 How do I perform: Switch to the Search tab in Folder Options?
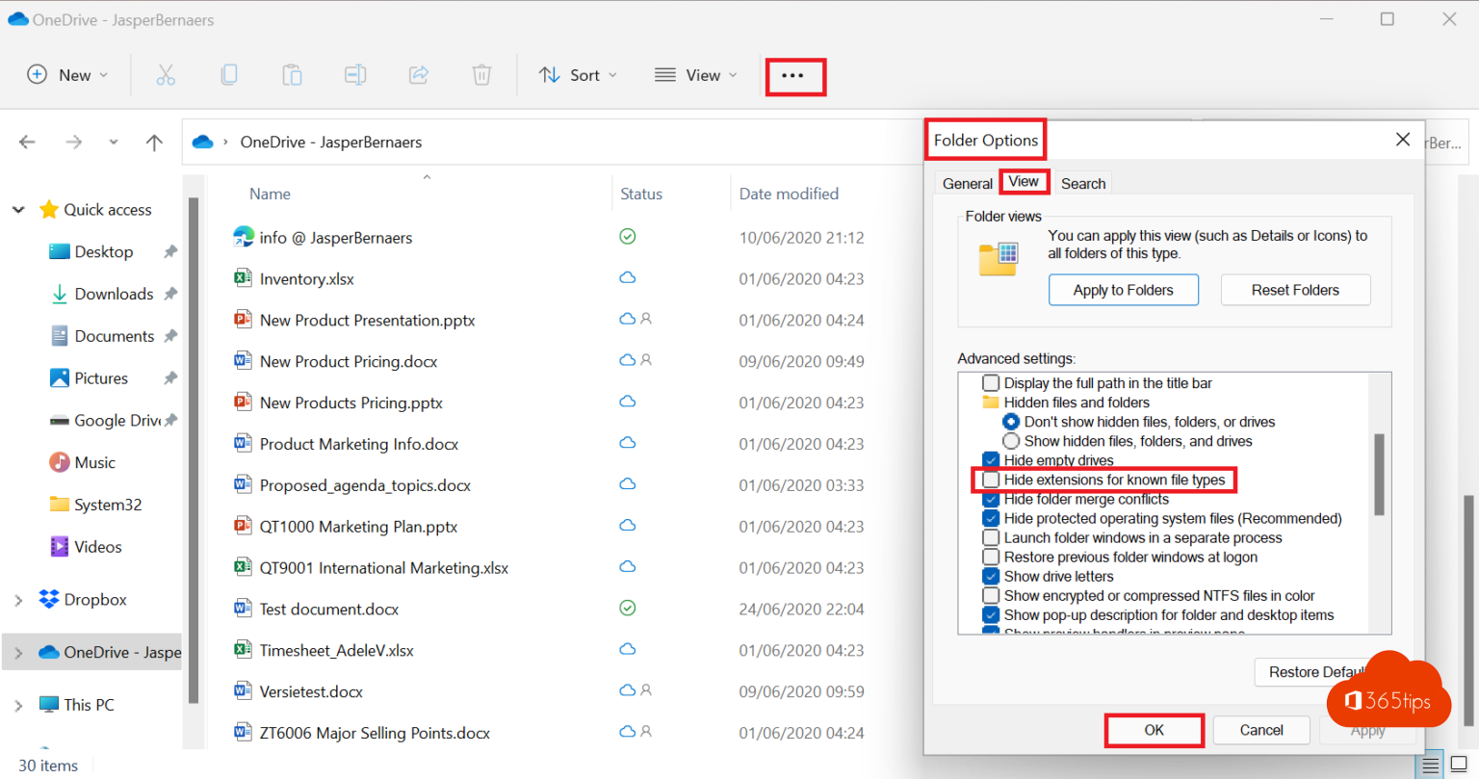point(1082,183)
